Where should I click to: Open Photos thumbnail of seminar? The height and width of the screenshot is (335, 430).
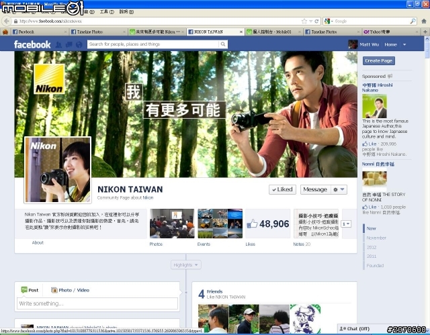tap(172, 224)
